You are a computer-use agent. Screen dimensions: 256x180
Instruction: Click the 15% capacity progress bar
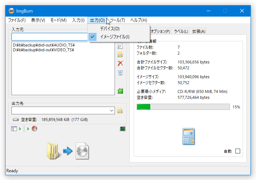pos(183,107)
